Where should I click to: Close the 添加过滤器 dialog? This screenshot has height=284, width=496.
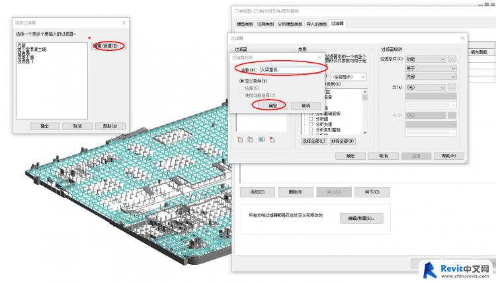(x=124, y=22)
